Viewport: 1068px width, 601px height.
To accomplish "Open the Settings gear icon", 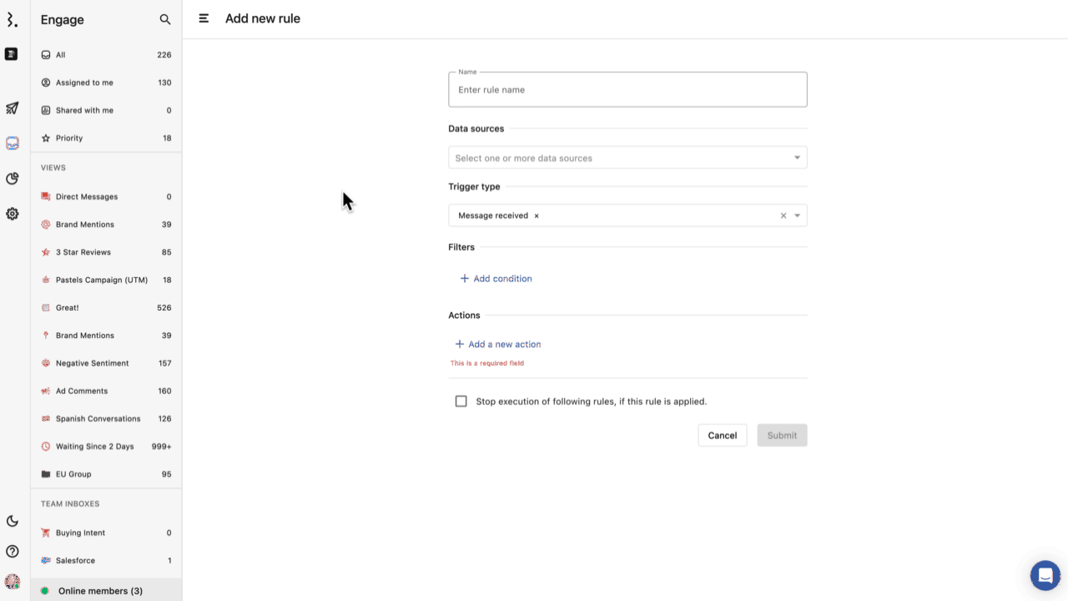I will pos(12,214).
